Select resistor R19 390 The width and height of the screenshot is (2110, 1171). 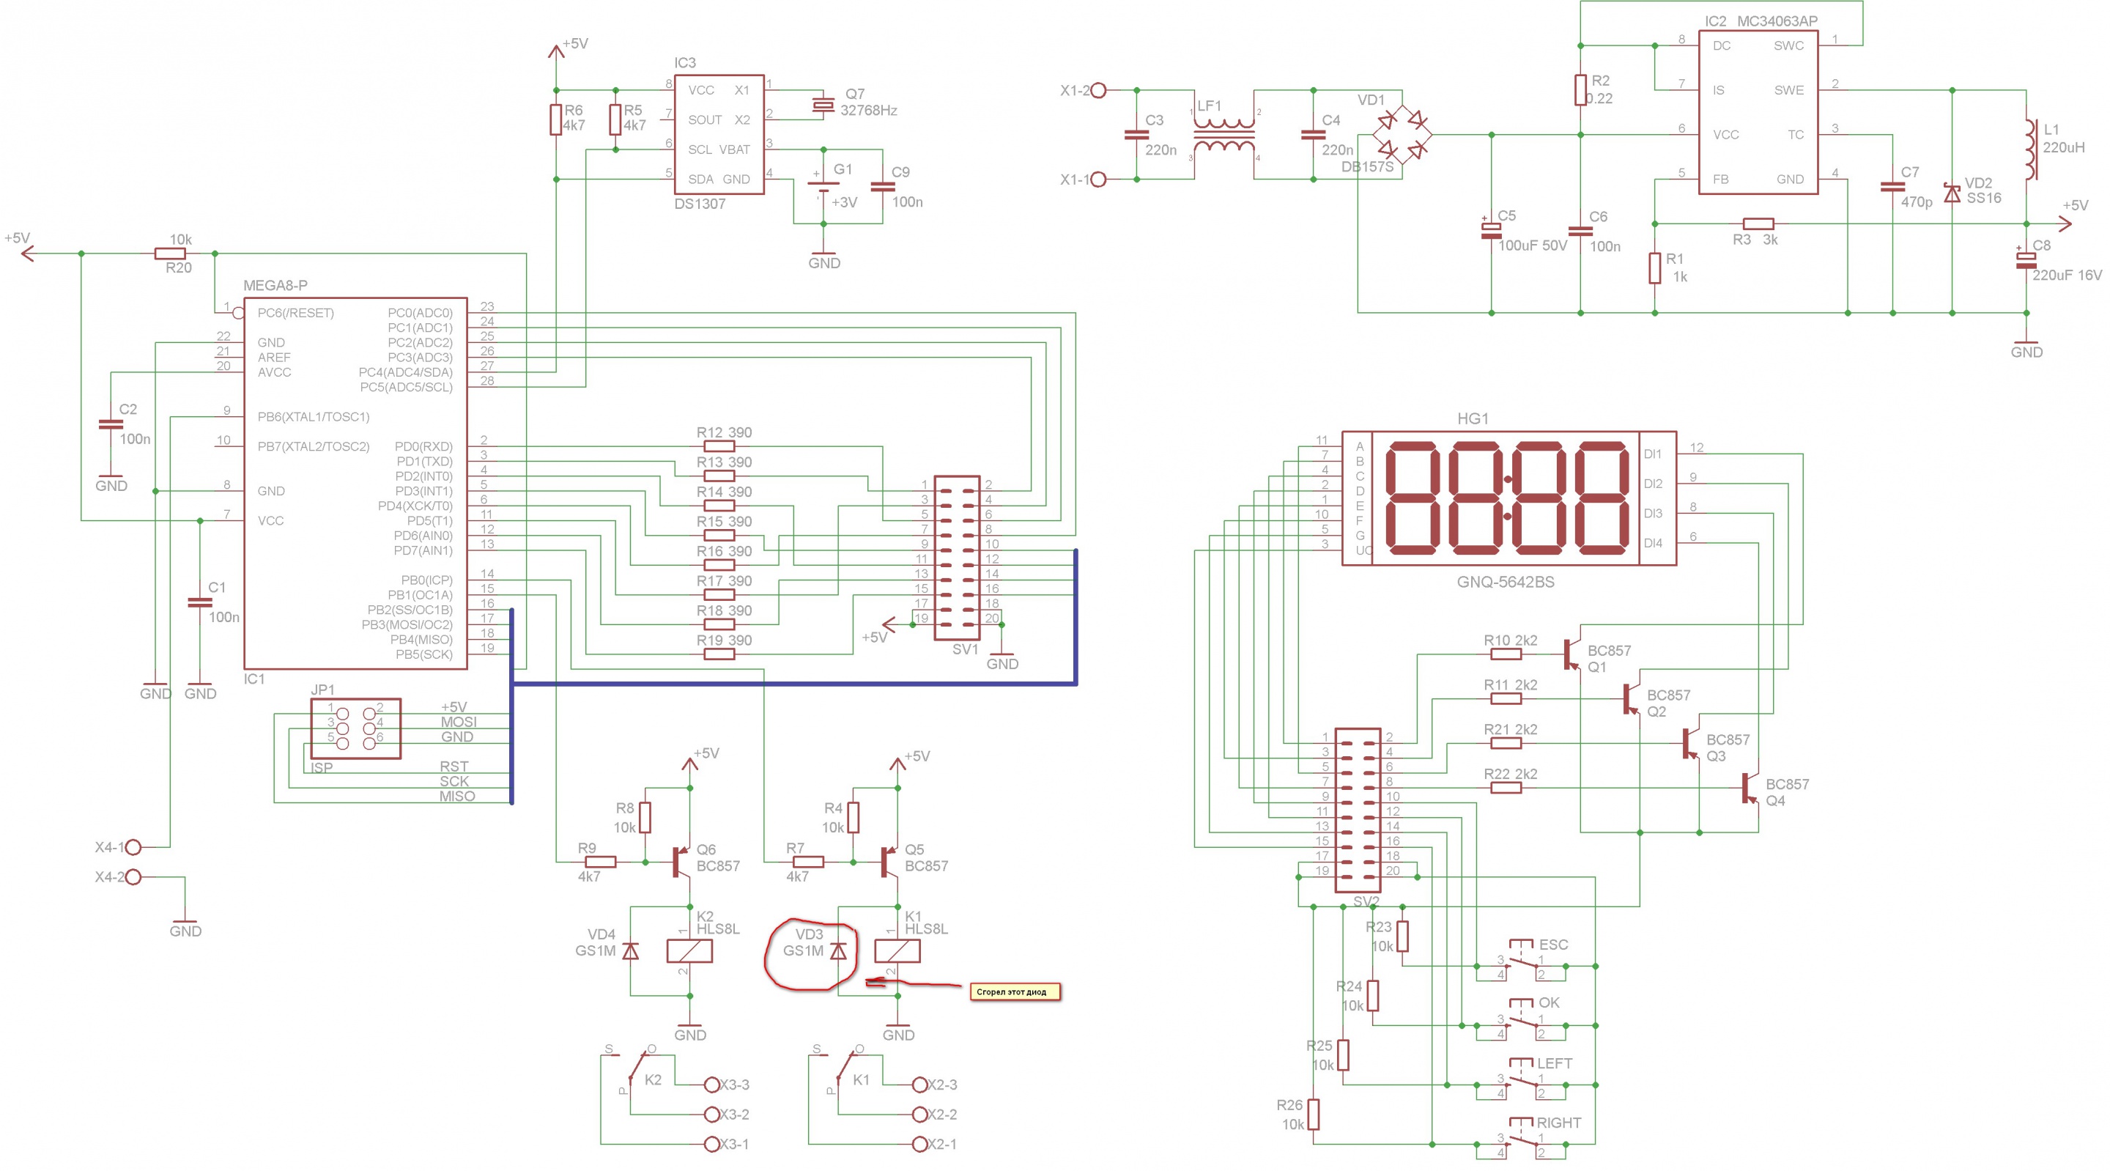(718, 654)
